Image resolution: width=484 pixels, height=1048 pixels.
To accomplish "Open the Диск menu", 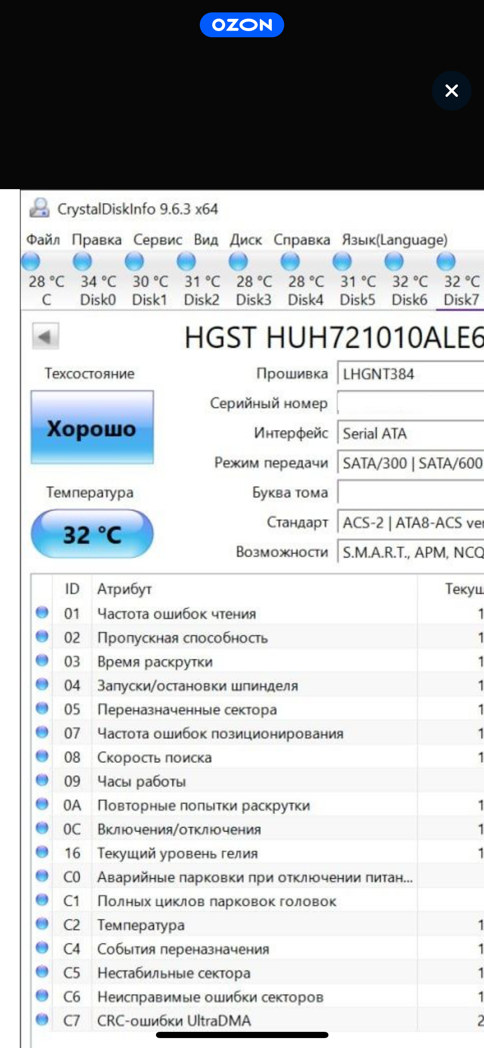I will [246, 240].
